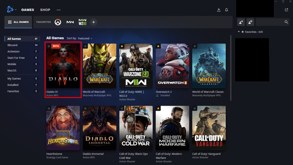Show Installed games filter
293x165 pixels.
(x=22, y=85)
